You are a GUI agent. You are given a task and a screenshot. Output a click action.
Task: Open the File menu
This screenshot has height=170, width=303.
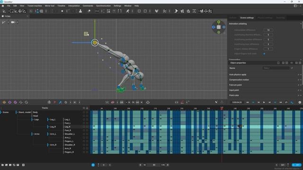tap(9, 6)
